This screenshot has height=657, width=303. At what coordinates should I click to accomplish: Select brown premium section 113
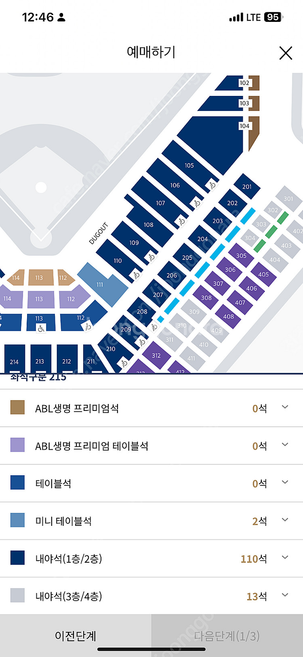point(39,278)
